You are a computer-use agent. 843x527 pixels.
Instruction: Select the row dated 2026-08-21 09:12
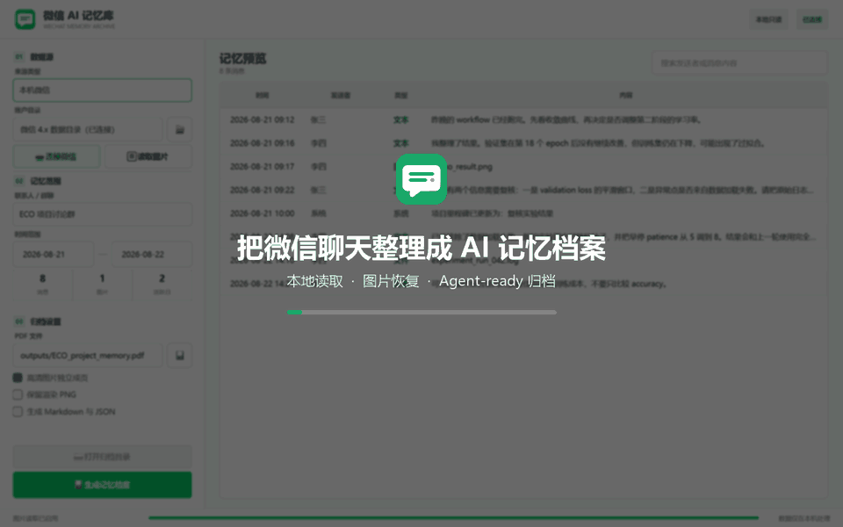point(523,120)
